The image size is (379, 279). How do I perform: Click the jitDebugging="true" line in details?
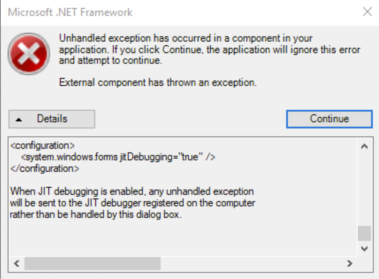[x=118, y=157]
